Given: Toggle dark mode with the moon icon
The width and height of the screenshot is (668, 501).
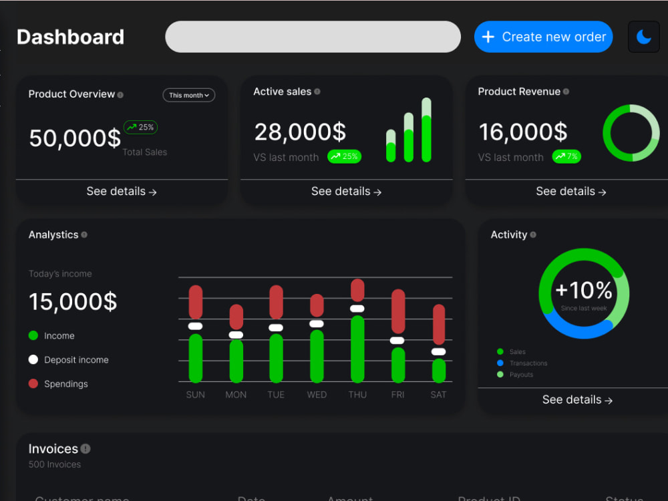Looking at the screenshot, I should (644, 37).
